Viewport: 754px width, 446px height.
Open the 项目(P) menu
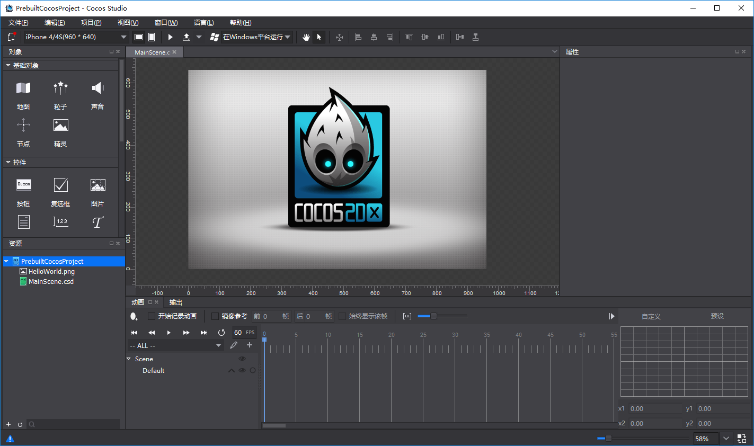[91, 23]
